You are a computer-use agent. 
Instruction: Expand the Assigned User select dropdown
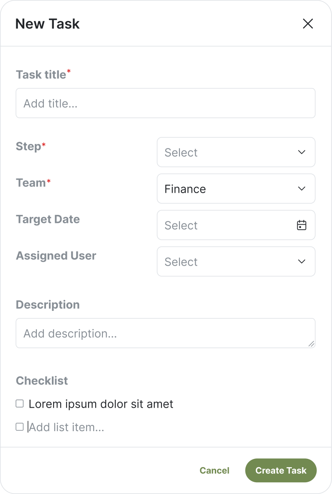tap(236, 261)
